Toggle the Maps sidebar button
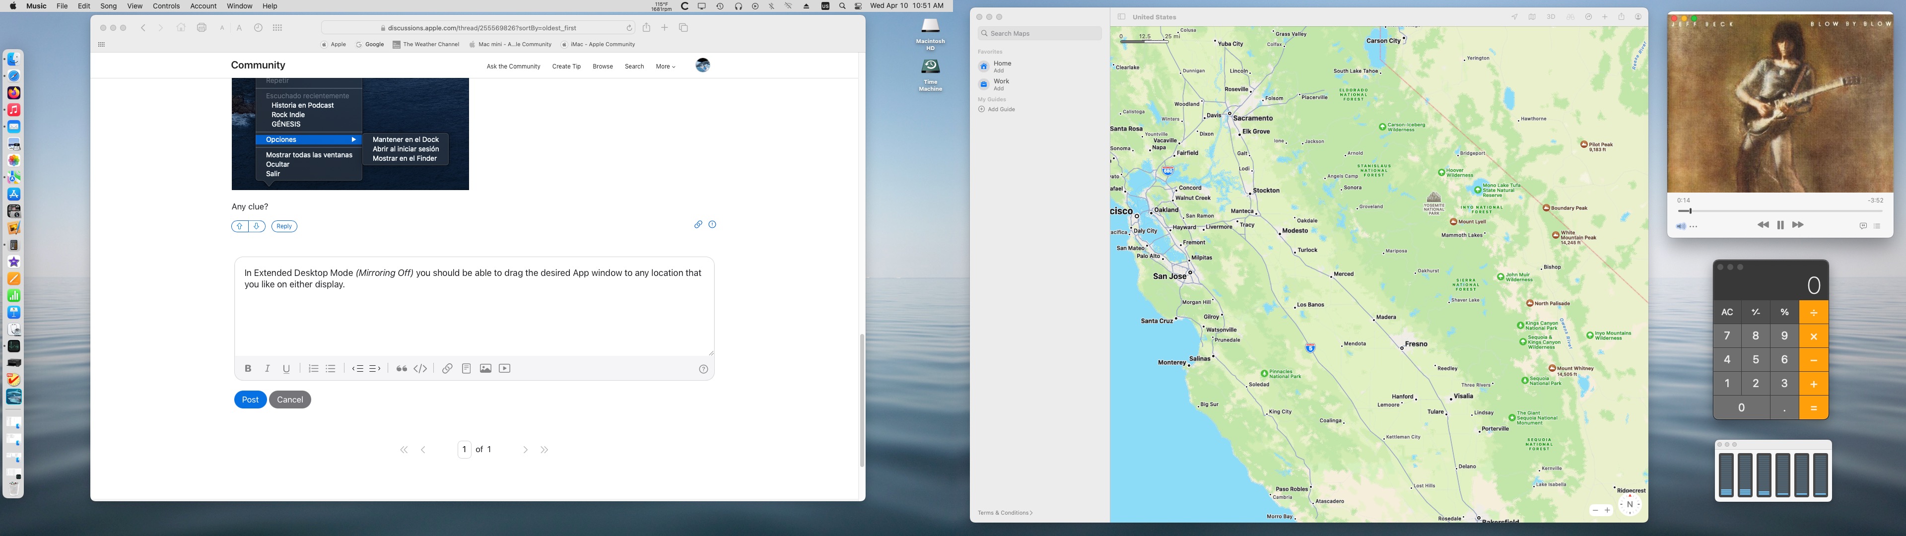The width and height of the screenshot is (1906, 536). pyautogui.click(x=1121, y=17)
